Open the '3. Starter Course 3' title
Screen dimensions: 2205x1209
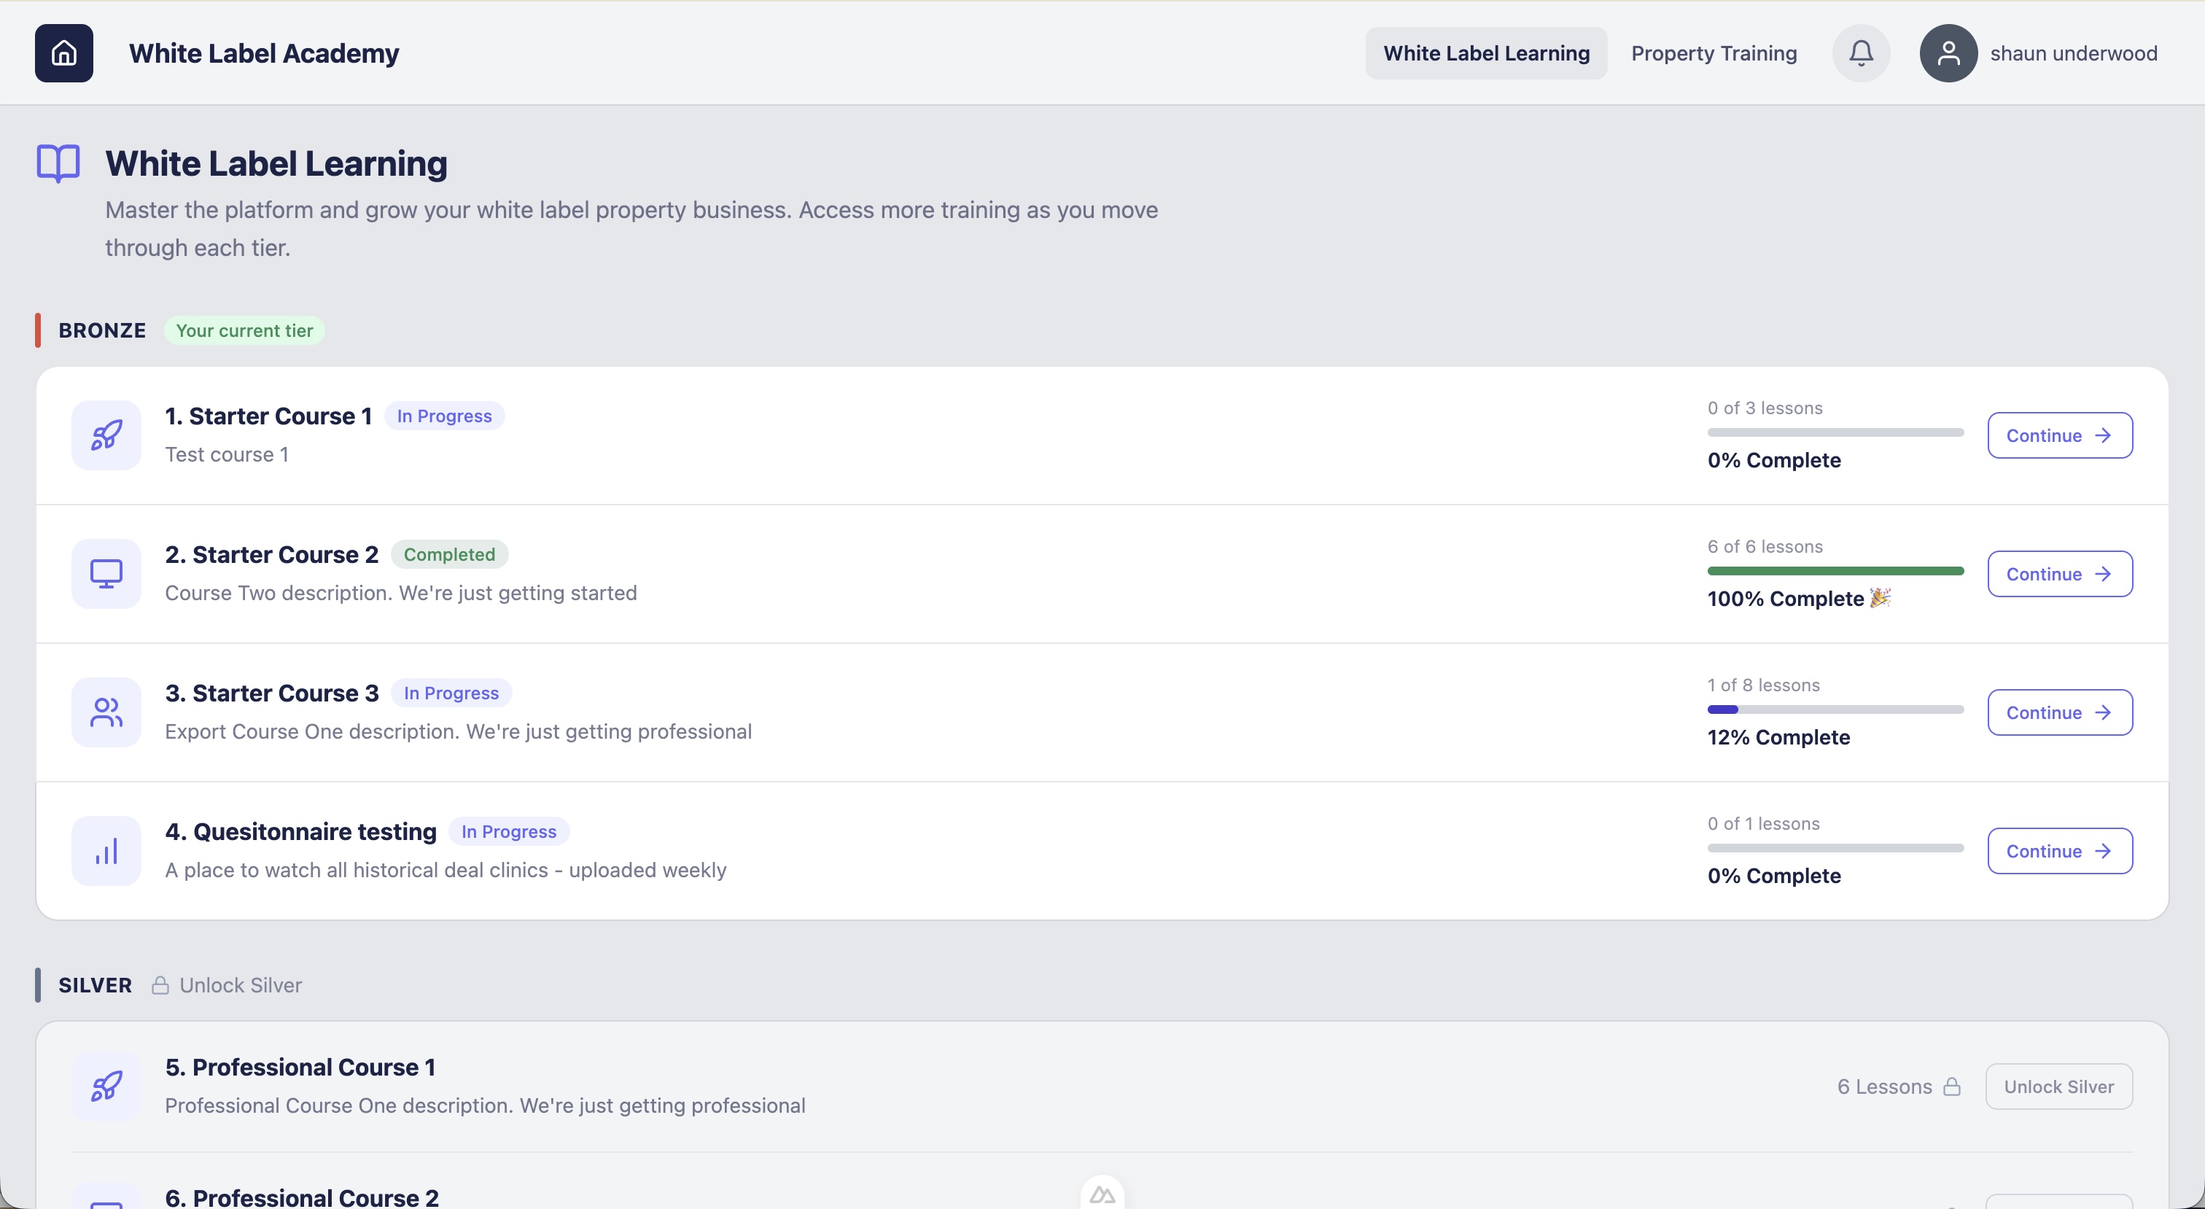272,693
